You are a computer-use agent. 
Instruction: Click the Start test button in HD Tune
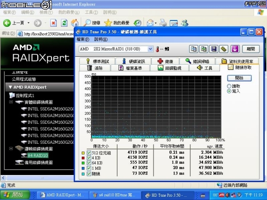239,78
